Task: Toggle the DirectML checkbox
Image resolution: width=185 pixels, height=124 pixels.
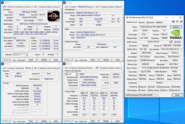Action: (172, 87)
